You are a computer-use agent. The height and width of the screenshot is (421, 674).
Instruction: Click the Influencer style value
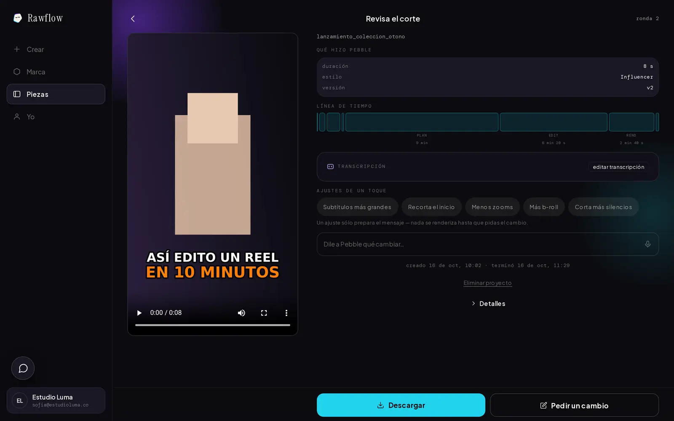[x=637, y=77]
